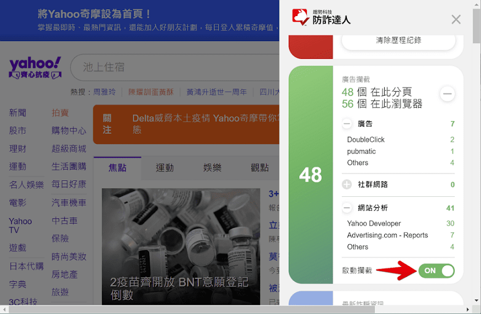Open the 保險 sidebar link
Screen dimensions: 481x314
pyautogui.click(x=60, y=238)
